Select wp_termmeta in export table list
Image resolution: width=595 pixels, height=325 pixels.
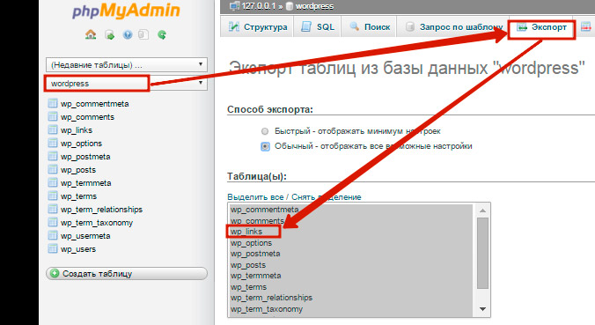click(x=351, y=276)
